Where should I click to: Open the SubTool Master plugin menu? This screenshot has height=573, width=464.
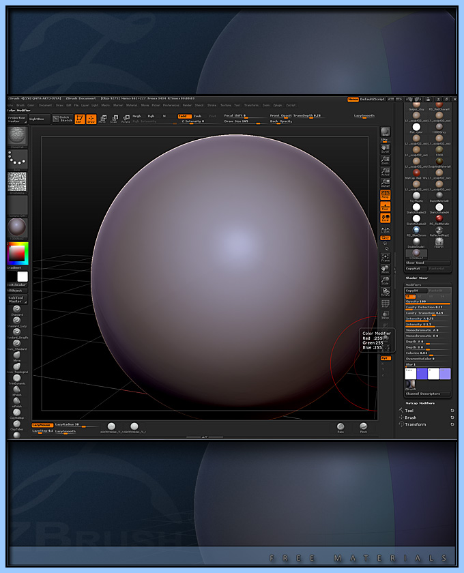tap(16, 299)
